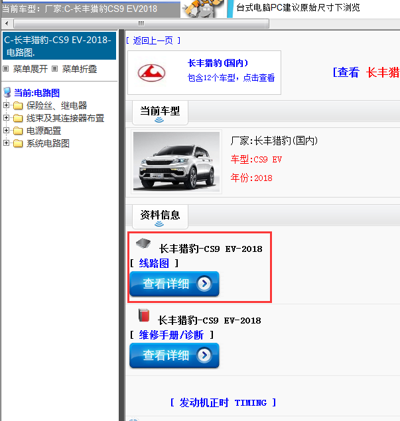
Task: Click the grey chip icon for 线路图
Action: [x=143, y=243]
